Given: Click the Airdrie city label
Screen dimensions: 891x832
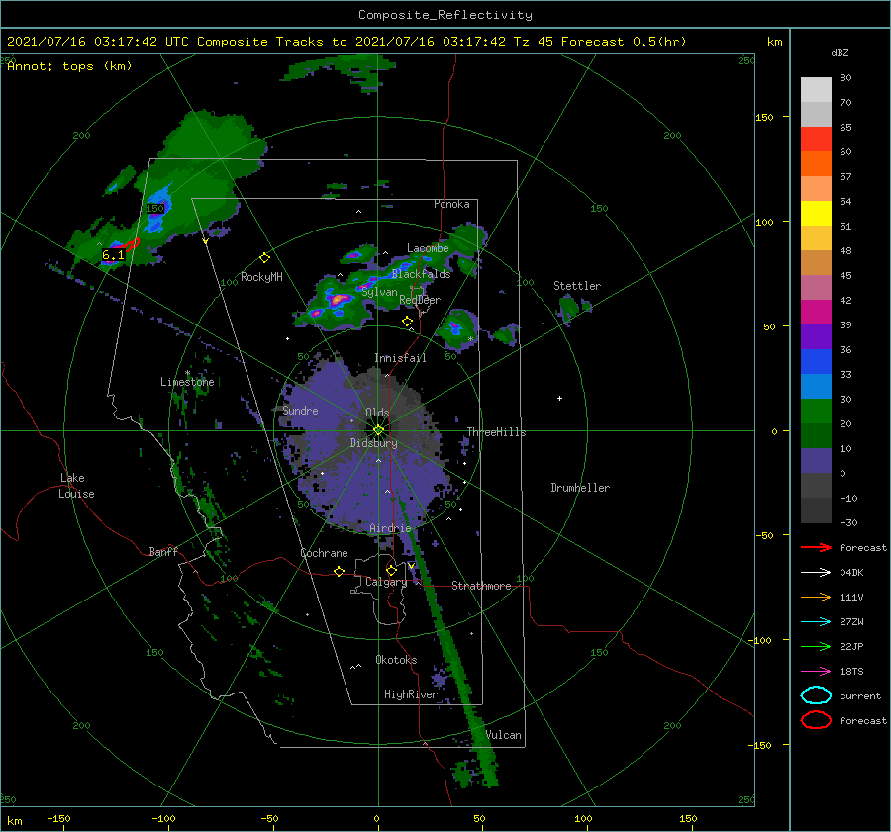Looking at the screenshot, I should (390, 528).
